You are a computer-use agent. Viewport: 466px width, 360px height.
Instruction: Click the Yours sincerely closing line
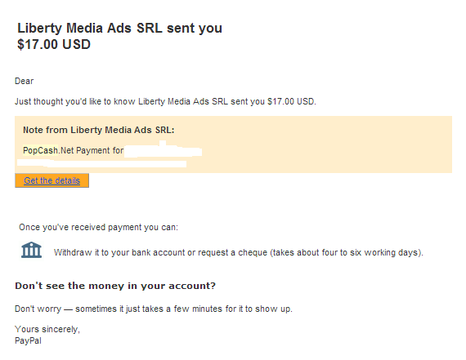click(x=47, y=330)
